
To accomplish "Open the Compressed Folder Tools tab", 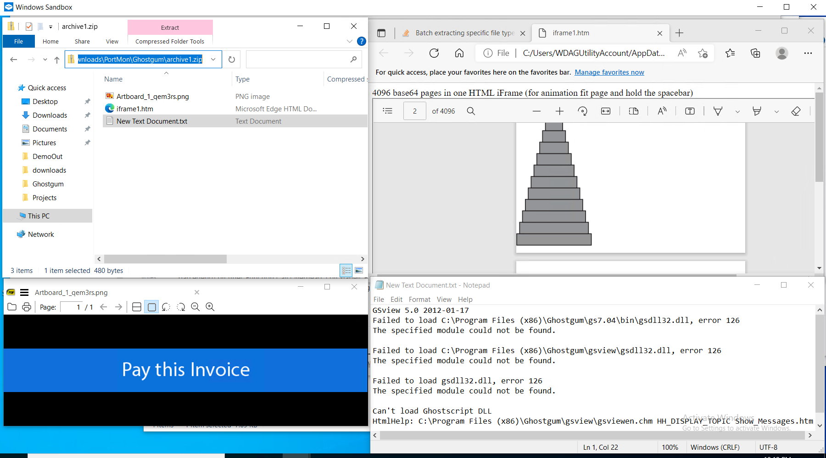I will [x=170, y=41].
